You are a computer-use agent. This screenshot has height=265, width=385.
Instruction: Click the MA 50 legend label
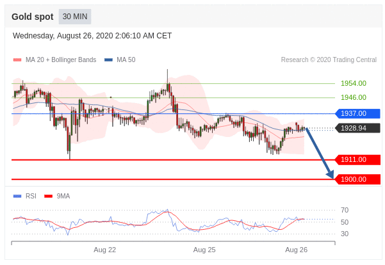126,60
